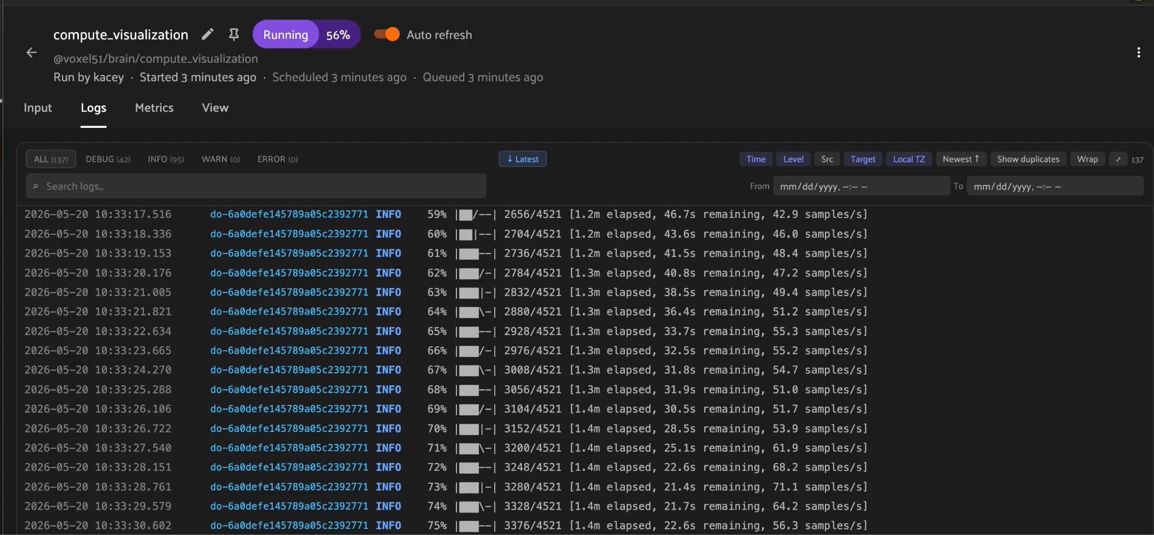Click 'Scheduled 3 minutes ago' text
Screen dimensions: 1154x535
pyautogui.click(x=339, y=77)
